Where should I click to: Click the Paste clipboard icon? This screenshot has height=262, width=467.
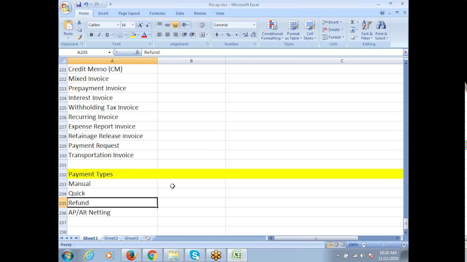[68, 25]
